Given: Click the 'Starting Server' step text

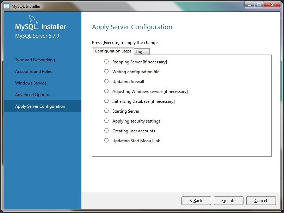Looking at the screenshot, I should click(x=126, y=111).
